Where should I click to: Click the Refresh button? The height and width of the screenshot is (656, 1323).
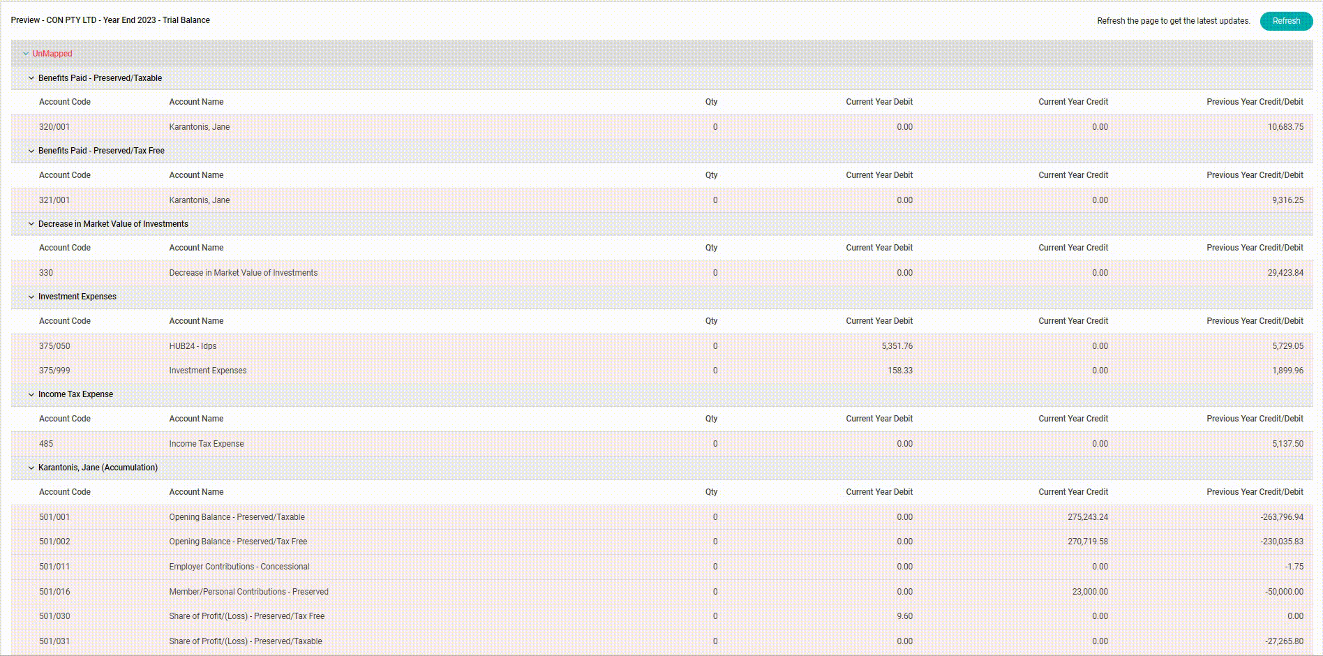pos(1286,21)
